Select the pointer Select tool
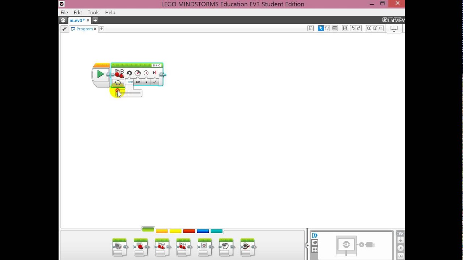463x260 pixels. tap(320, 28)
